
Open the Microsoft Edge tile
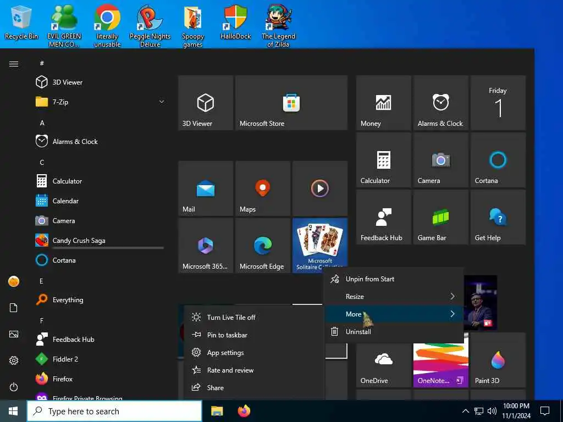263,246
